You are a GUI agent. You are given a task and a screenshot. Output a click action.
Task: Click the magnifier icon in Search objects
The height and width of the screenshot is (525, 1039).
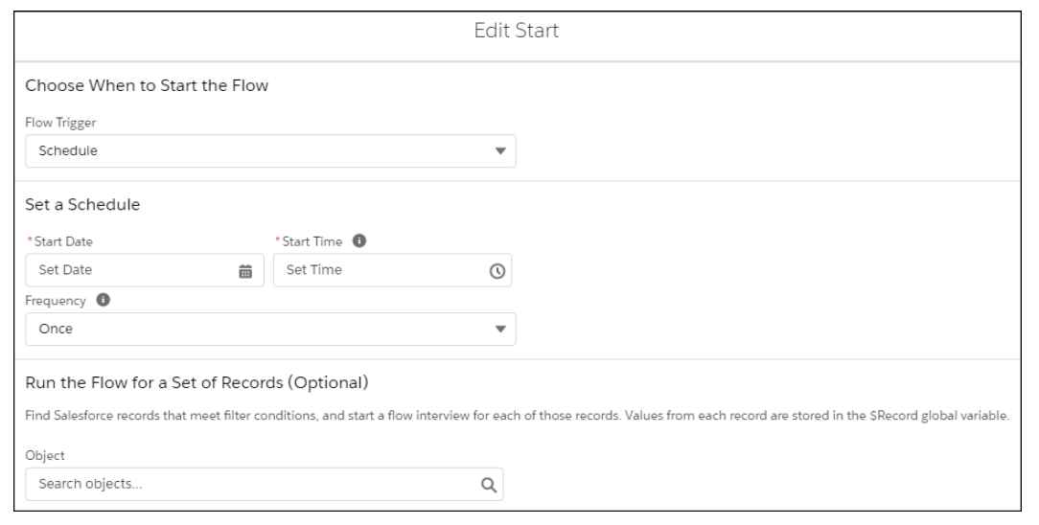[x=489, y=485]
